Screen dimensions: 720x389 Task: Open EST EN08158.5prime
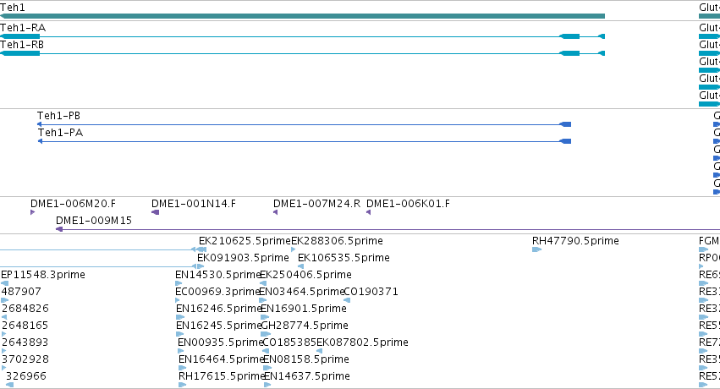coord(306,359)
